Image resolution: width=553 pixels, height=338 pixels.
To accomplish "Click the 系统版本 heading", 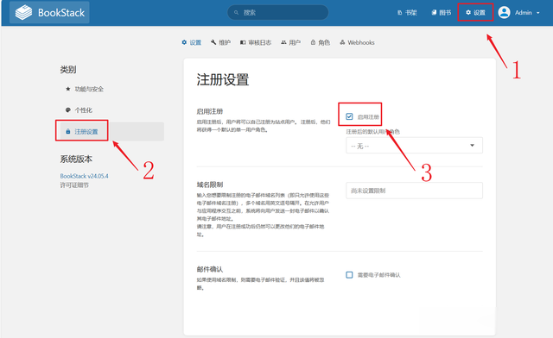I will (76, 160).
